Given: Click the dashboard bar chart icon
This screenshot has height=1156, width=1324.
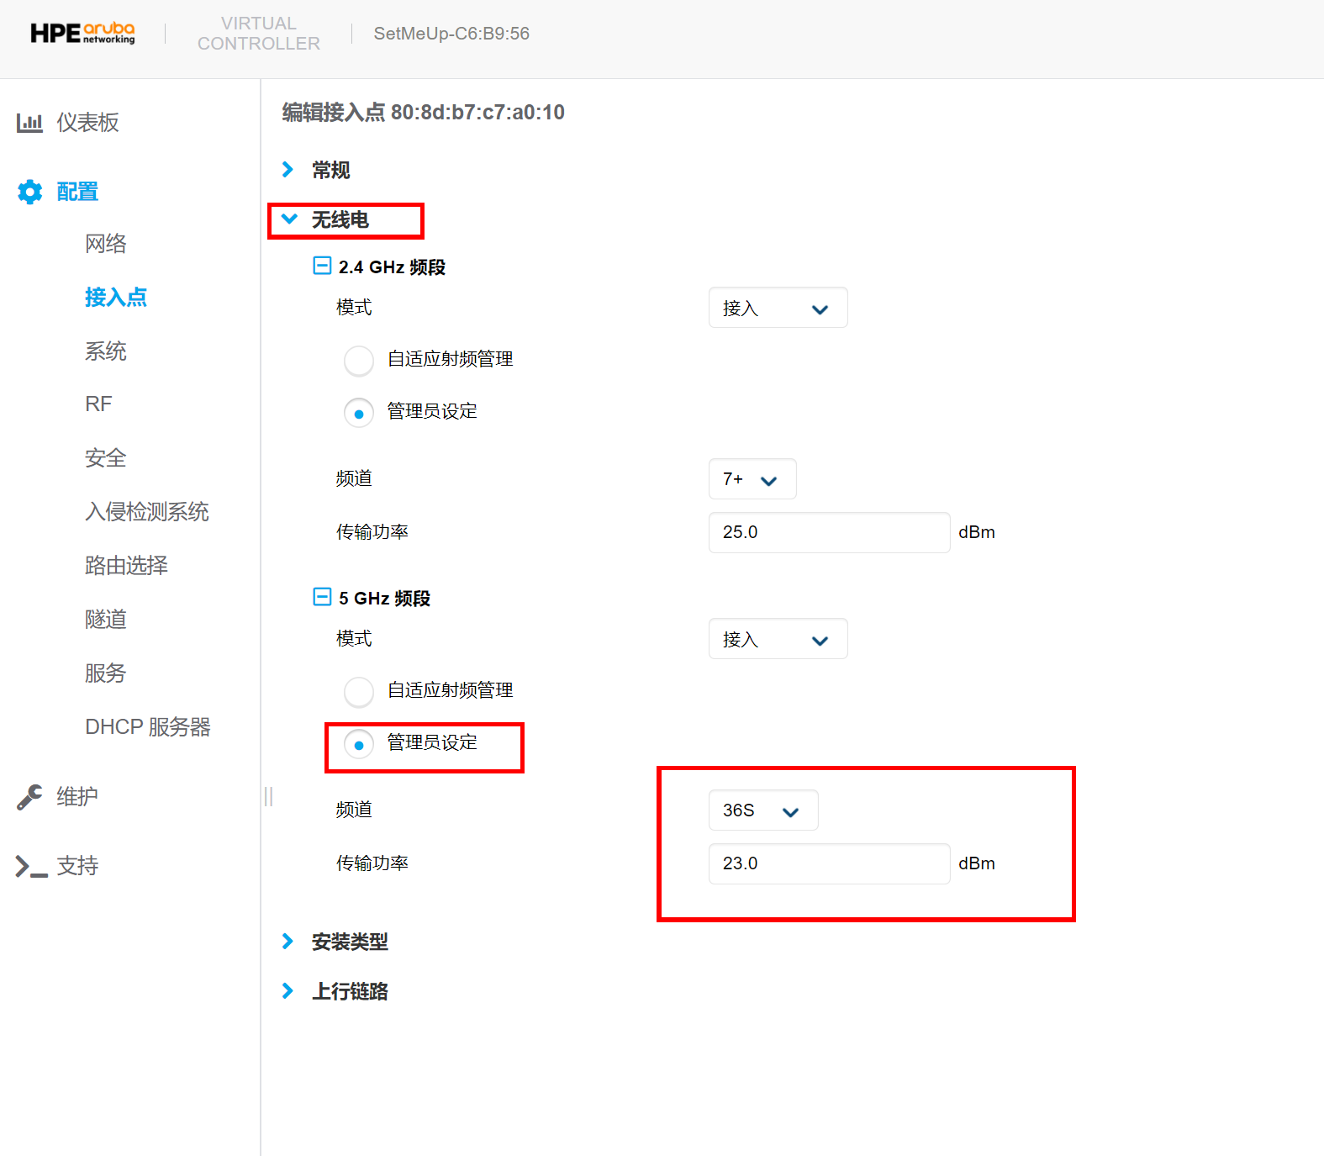Looking at the screenshot, I should point(29,123).
